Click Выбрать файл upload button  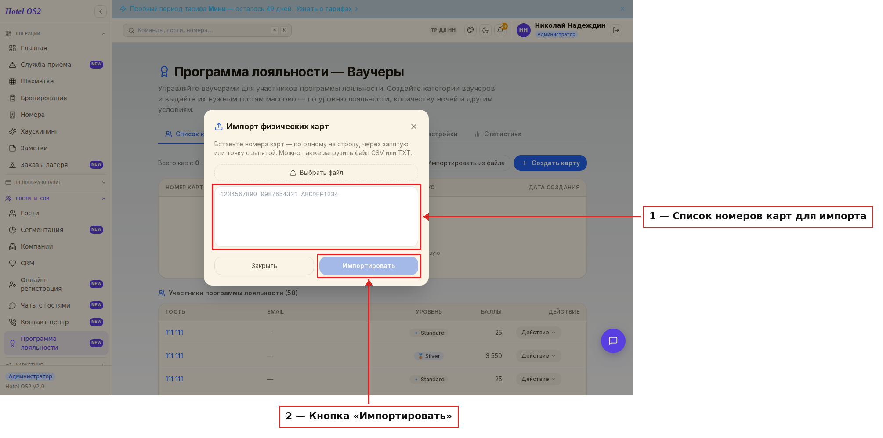click(316, 173)
